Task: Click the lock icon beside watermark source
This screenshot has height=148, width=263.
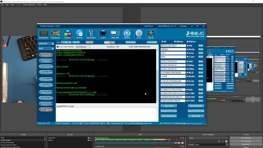Action: 91,138
